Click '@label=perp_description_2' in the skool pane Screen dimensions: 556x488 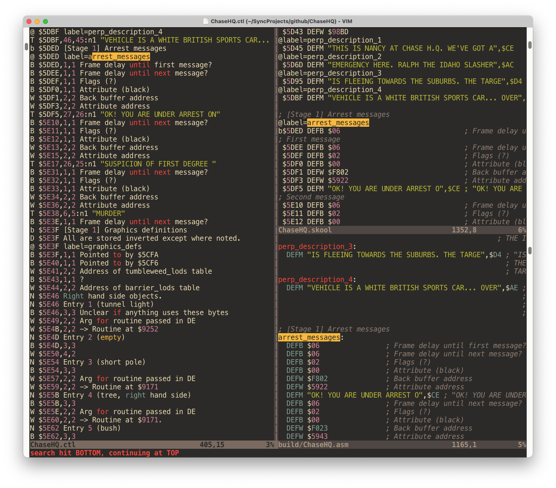click(330, 57)
